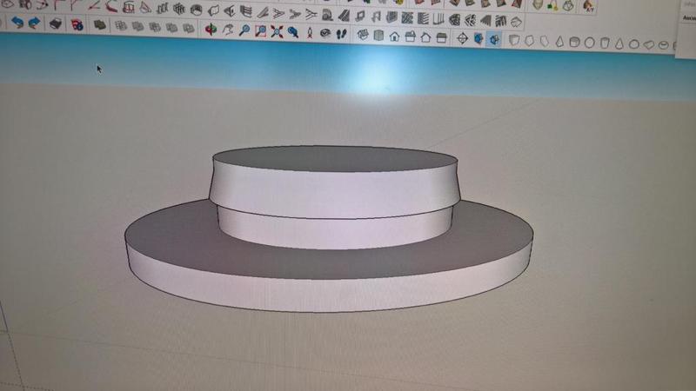The width and height of the screenshot is (696, 391).
Task: Select the Position Camera person tool
Action: (310, 32)
